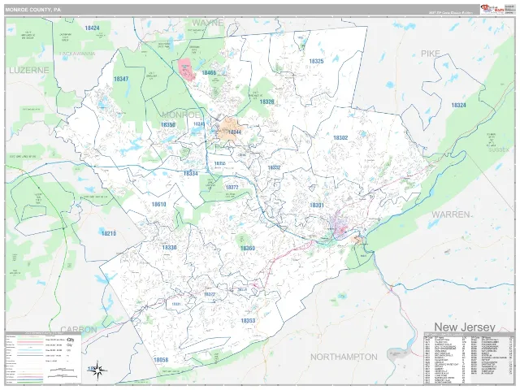
Task: Click ZIP code label 18332
Action: click(274, 167)
